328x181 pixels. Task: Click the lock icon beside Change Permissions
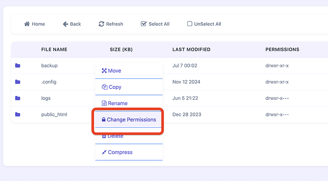pyautogui.click(x=104, y=120)
